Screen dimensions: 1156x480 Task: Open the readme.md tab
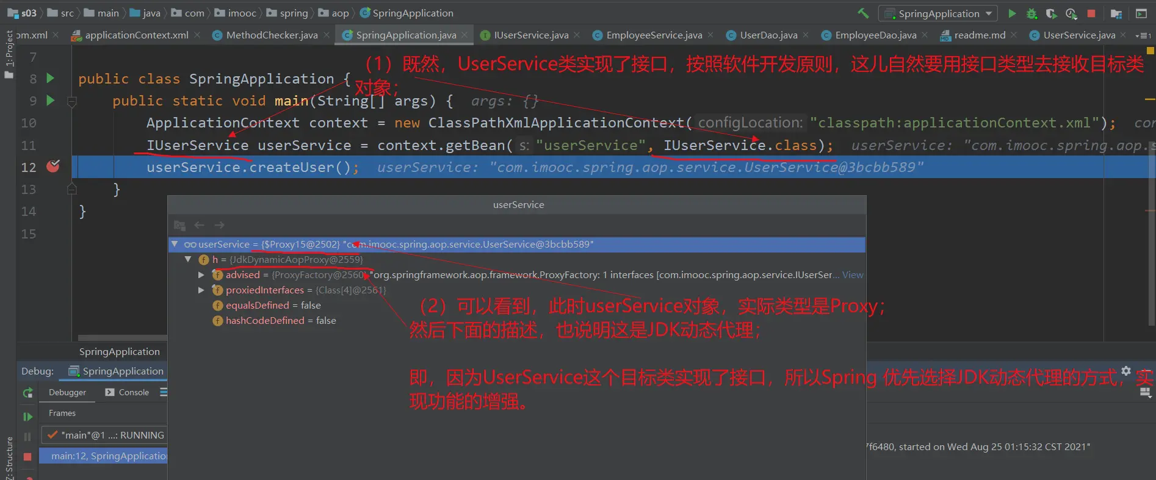click(980, 35)
